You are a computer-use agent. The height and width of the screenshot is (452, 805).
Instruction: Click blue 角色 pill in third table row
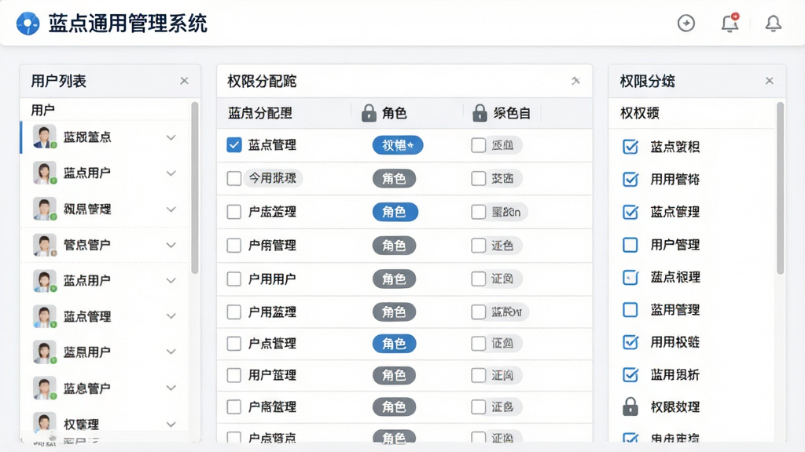click(395, 212)
